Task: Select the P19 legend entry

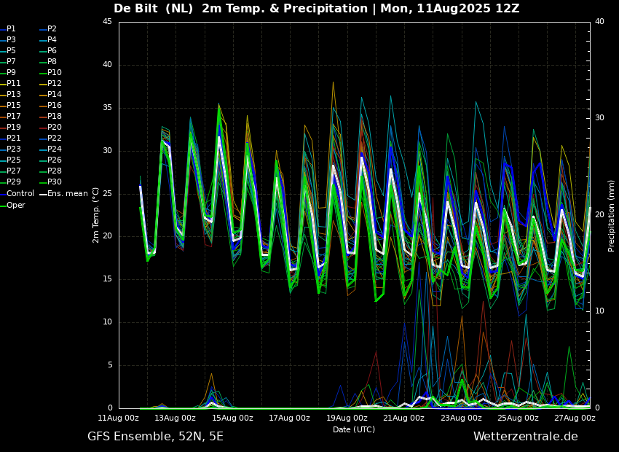Action: pos(11,128)
